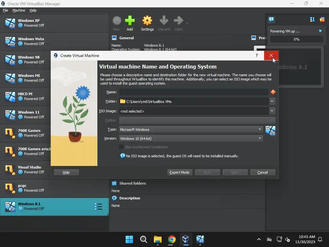Image resolution: width=329 pixels, height=247 pixels.
Task: Click the sort notifications icon in the right panel
Action: coord(312,20)
